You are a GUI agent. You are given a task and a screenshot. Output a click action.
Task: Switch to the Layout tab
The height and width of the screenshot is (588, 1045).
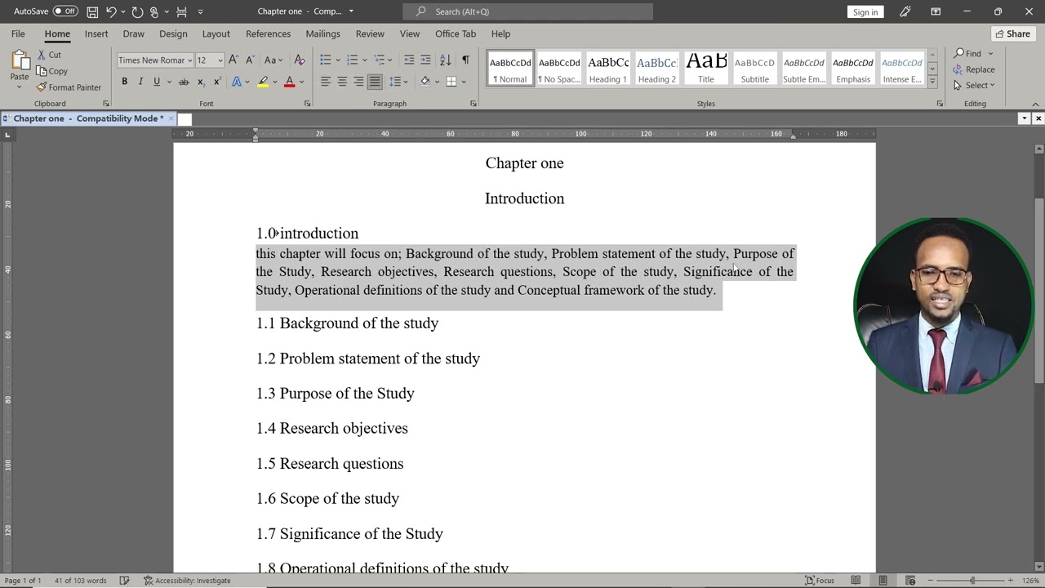tap(216, 33)
